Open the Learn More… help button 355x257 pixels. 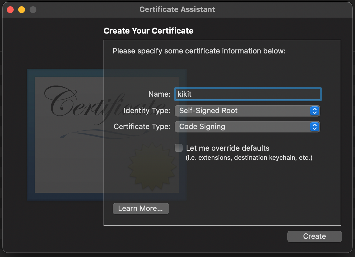(x=141, y=208)
